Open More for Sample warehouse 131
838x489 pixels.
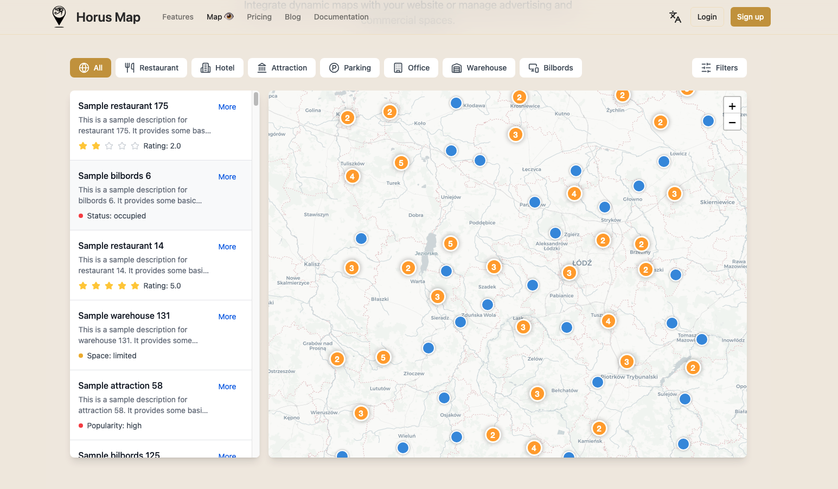pyautogui.click(x=227, y=317)
